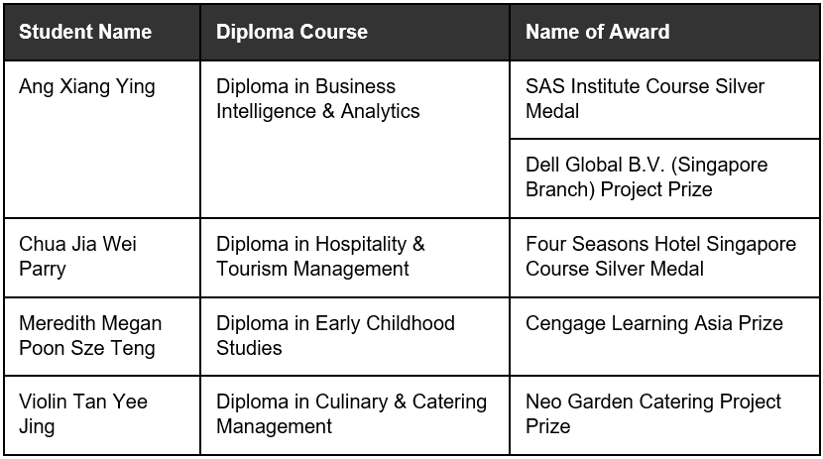The image size is (823, 459).
Task: Click the Diploma Course column header
Action: click(355, 32)
